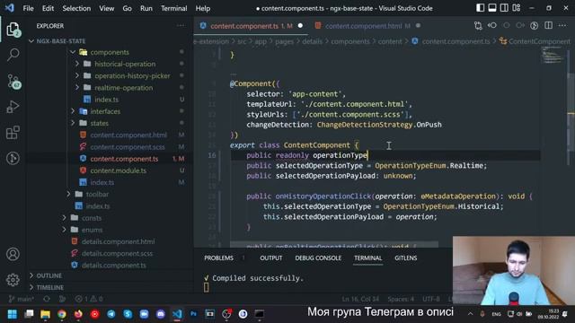575x323 pixels.
Task: Expand the states folder
Action: pos(73,123)
